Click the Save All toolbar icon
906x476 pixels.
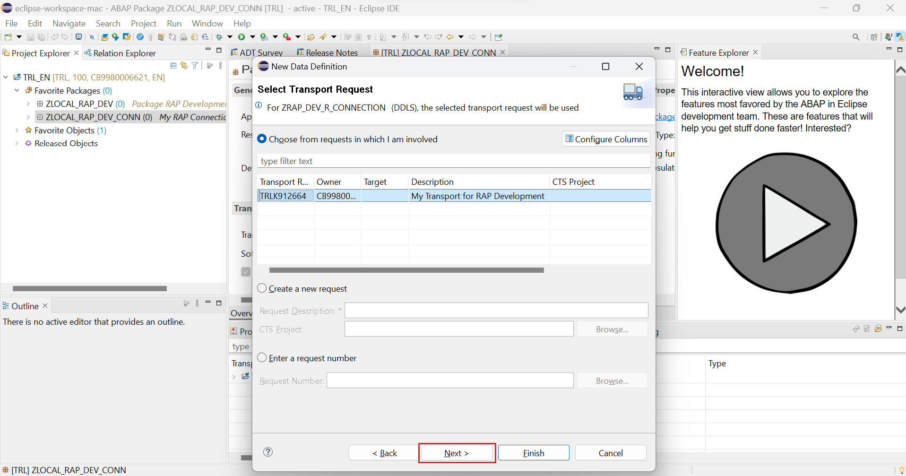point(42,37)
